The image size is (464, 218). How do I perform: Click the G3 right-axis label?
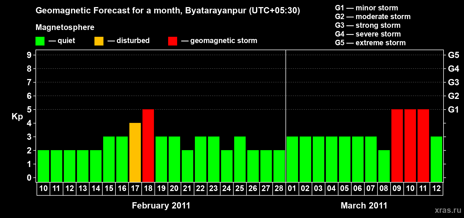click(454, 82)
